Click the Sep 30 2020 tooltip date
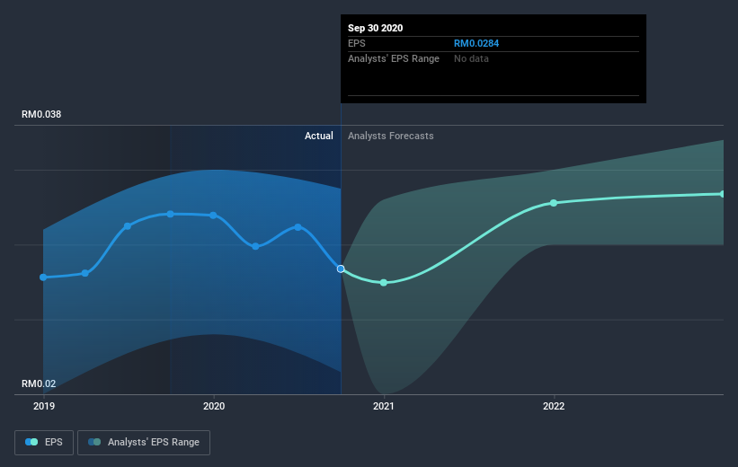The width and height of the screenshot is (738, 467). click(375, 28)
